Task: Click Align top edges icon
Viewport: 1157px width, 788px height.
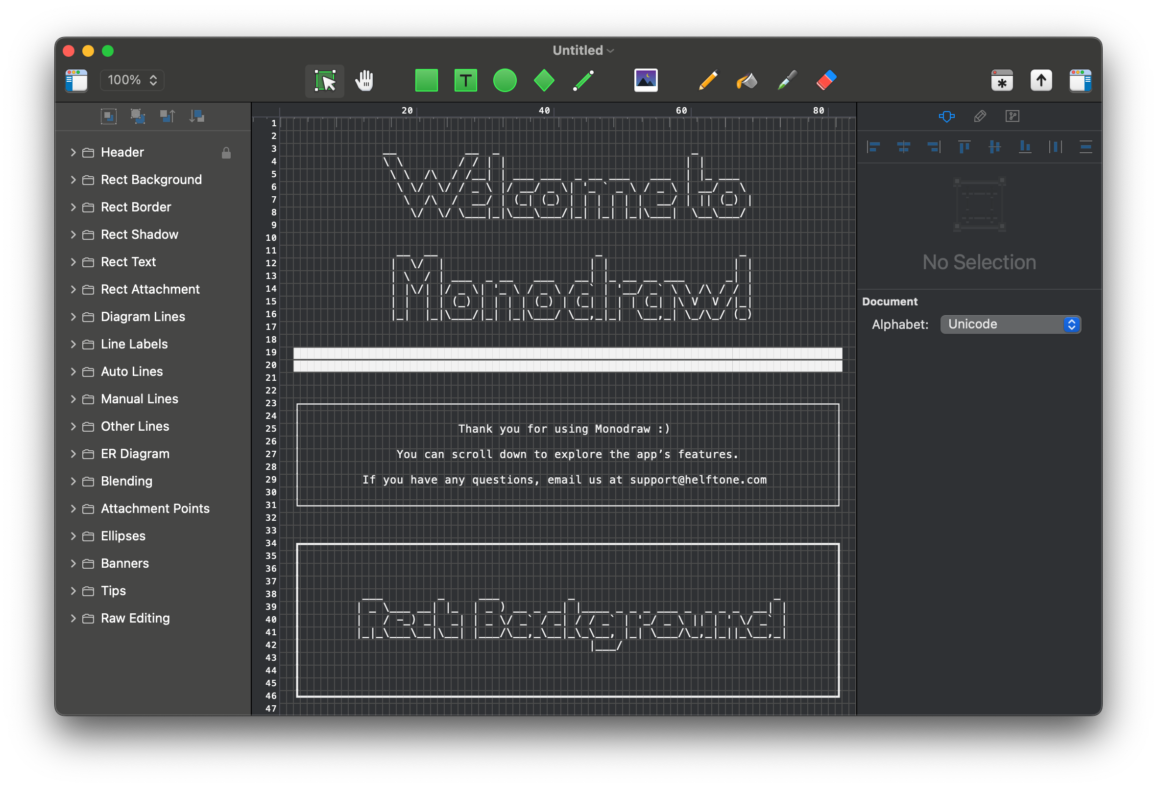Action: click(964, 147)
